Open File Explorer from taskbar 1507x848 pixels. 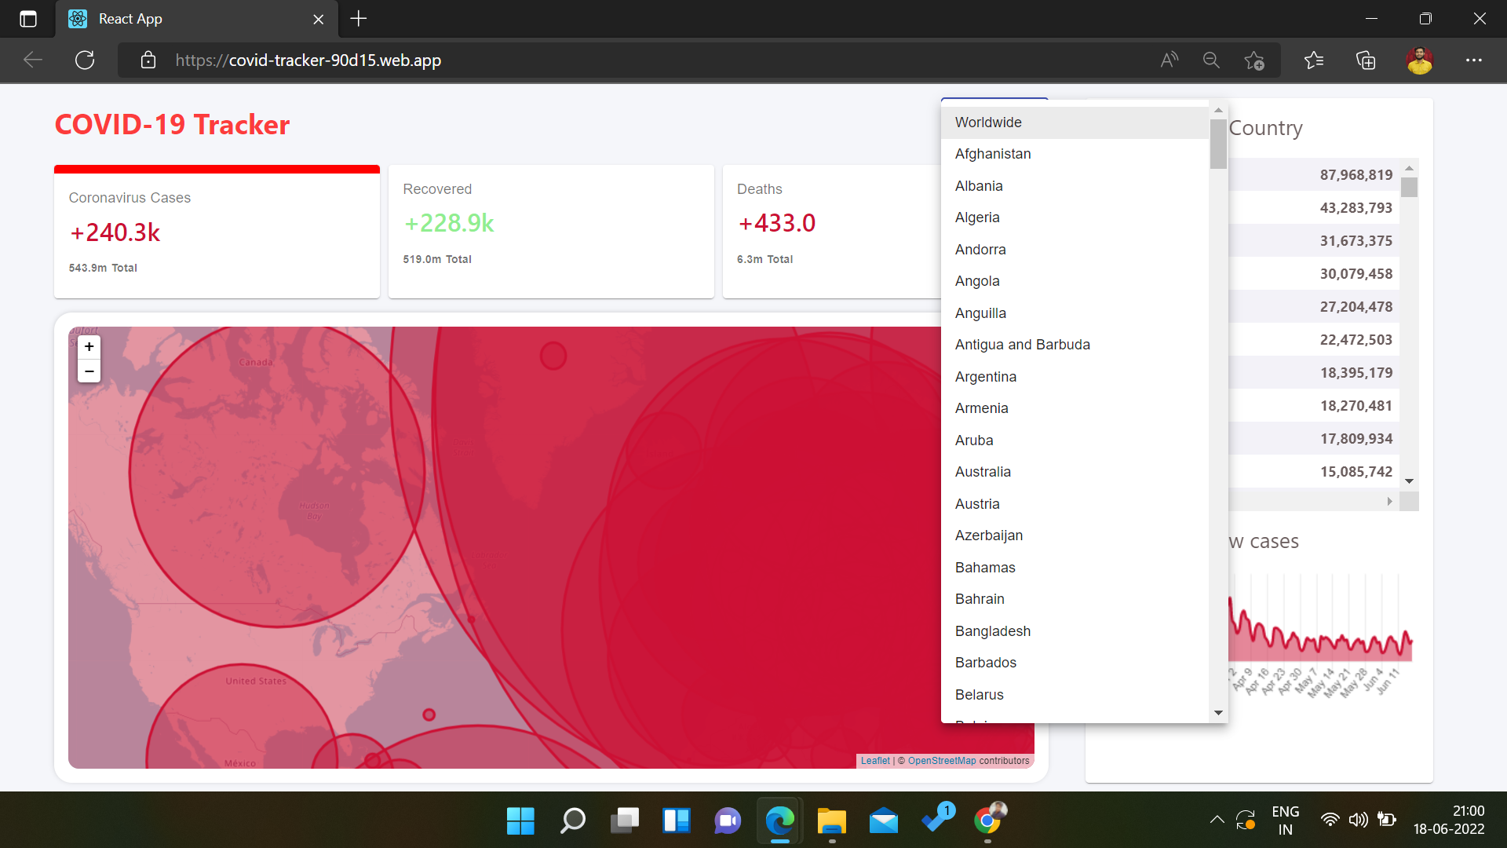832,821
